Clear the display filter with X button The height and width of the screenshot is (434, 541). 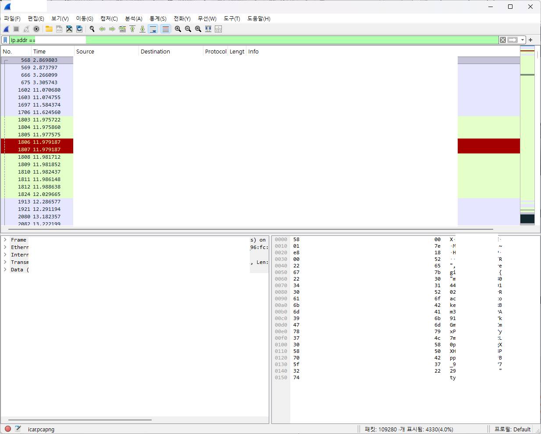pos(503,40)
